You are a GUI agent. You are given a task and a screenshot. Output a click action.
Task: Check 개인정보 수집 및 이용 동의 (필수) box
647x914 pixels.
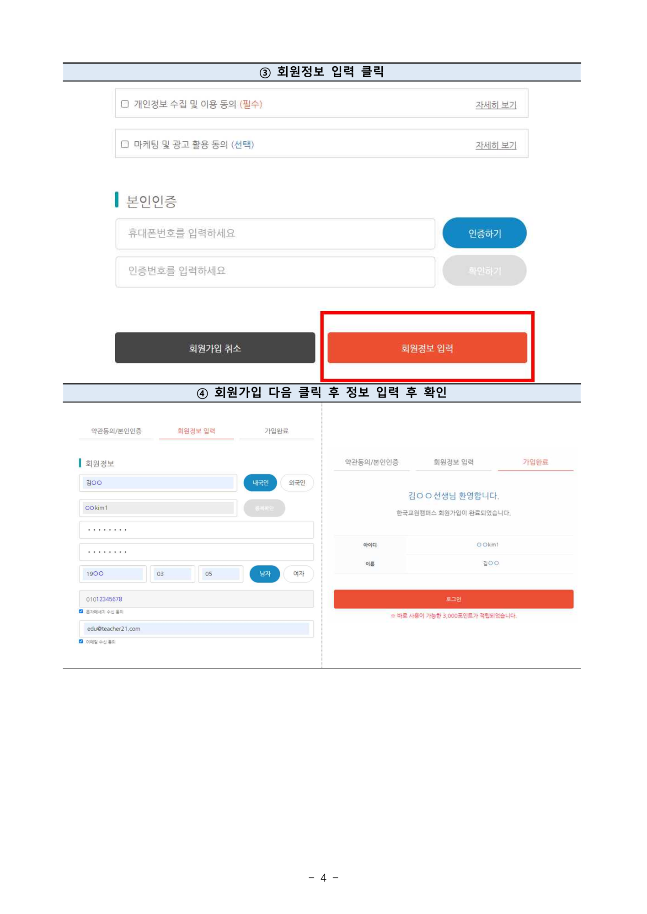click(125, 104)
